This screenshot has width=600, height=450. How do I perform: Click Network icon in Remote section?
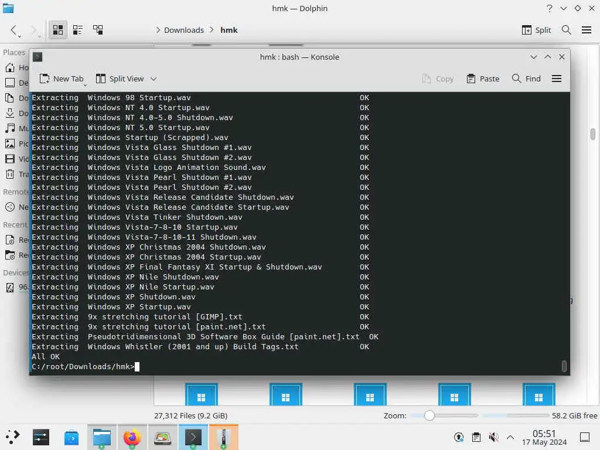pyautogui.click(x=10, y=207)
